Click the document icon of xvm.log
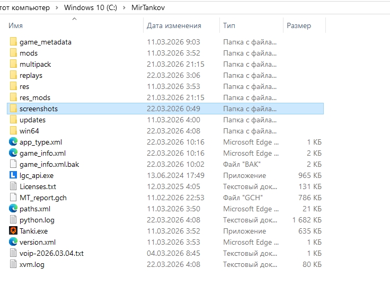 [x=13, y=264]
